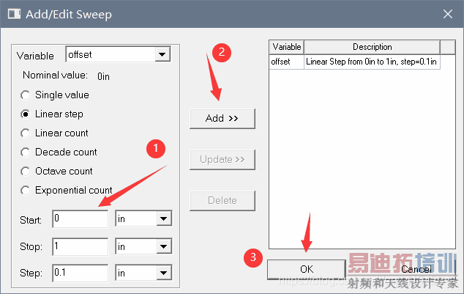
Task: Click the Cancel button
Action: (416, 269)
